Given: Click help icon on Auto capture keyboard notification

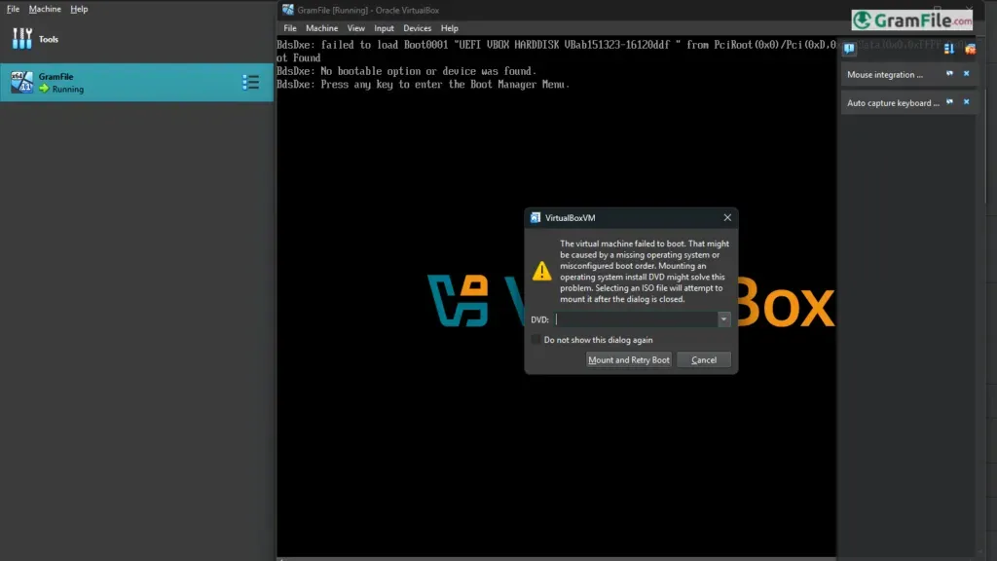Looking at the screenshot, I should click(x=949, y=101).
